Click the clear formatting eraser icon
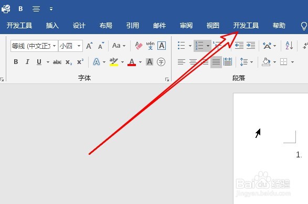 click(x=139, y=46)
